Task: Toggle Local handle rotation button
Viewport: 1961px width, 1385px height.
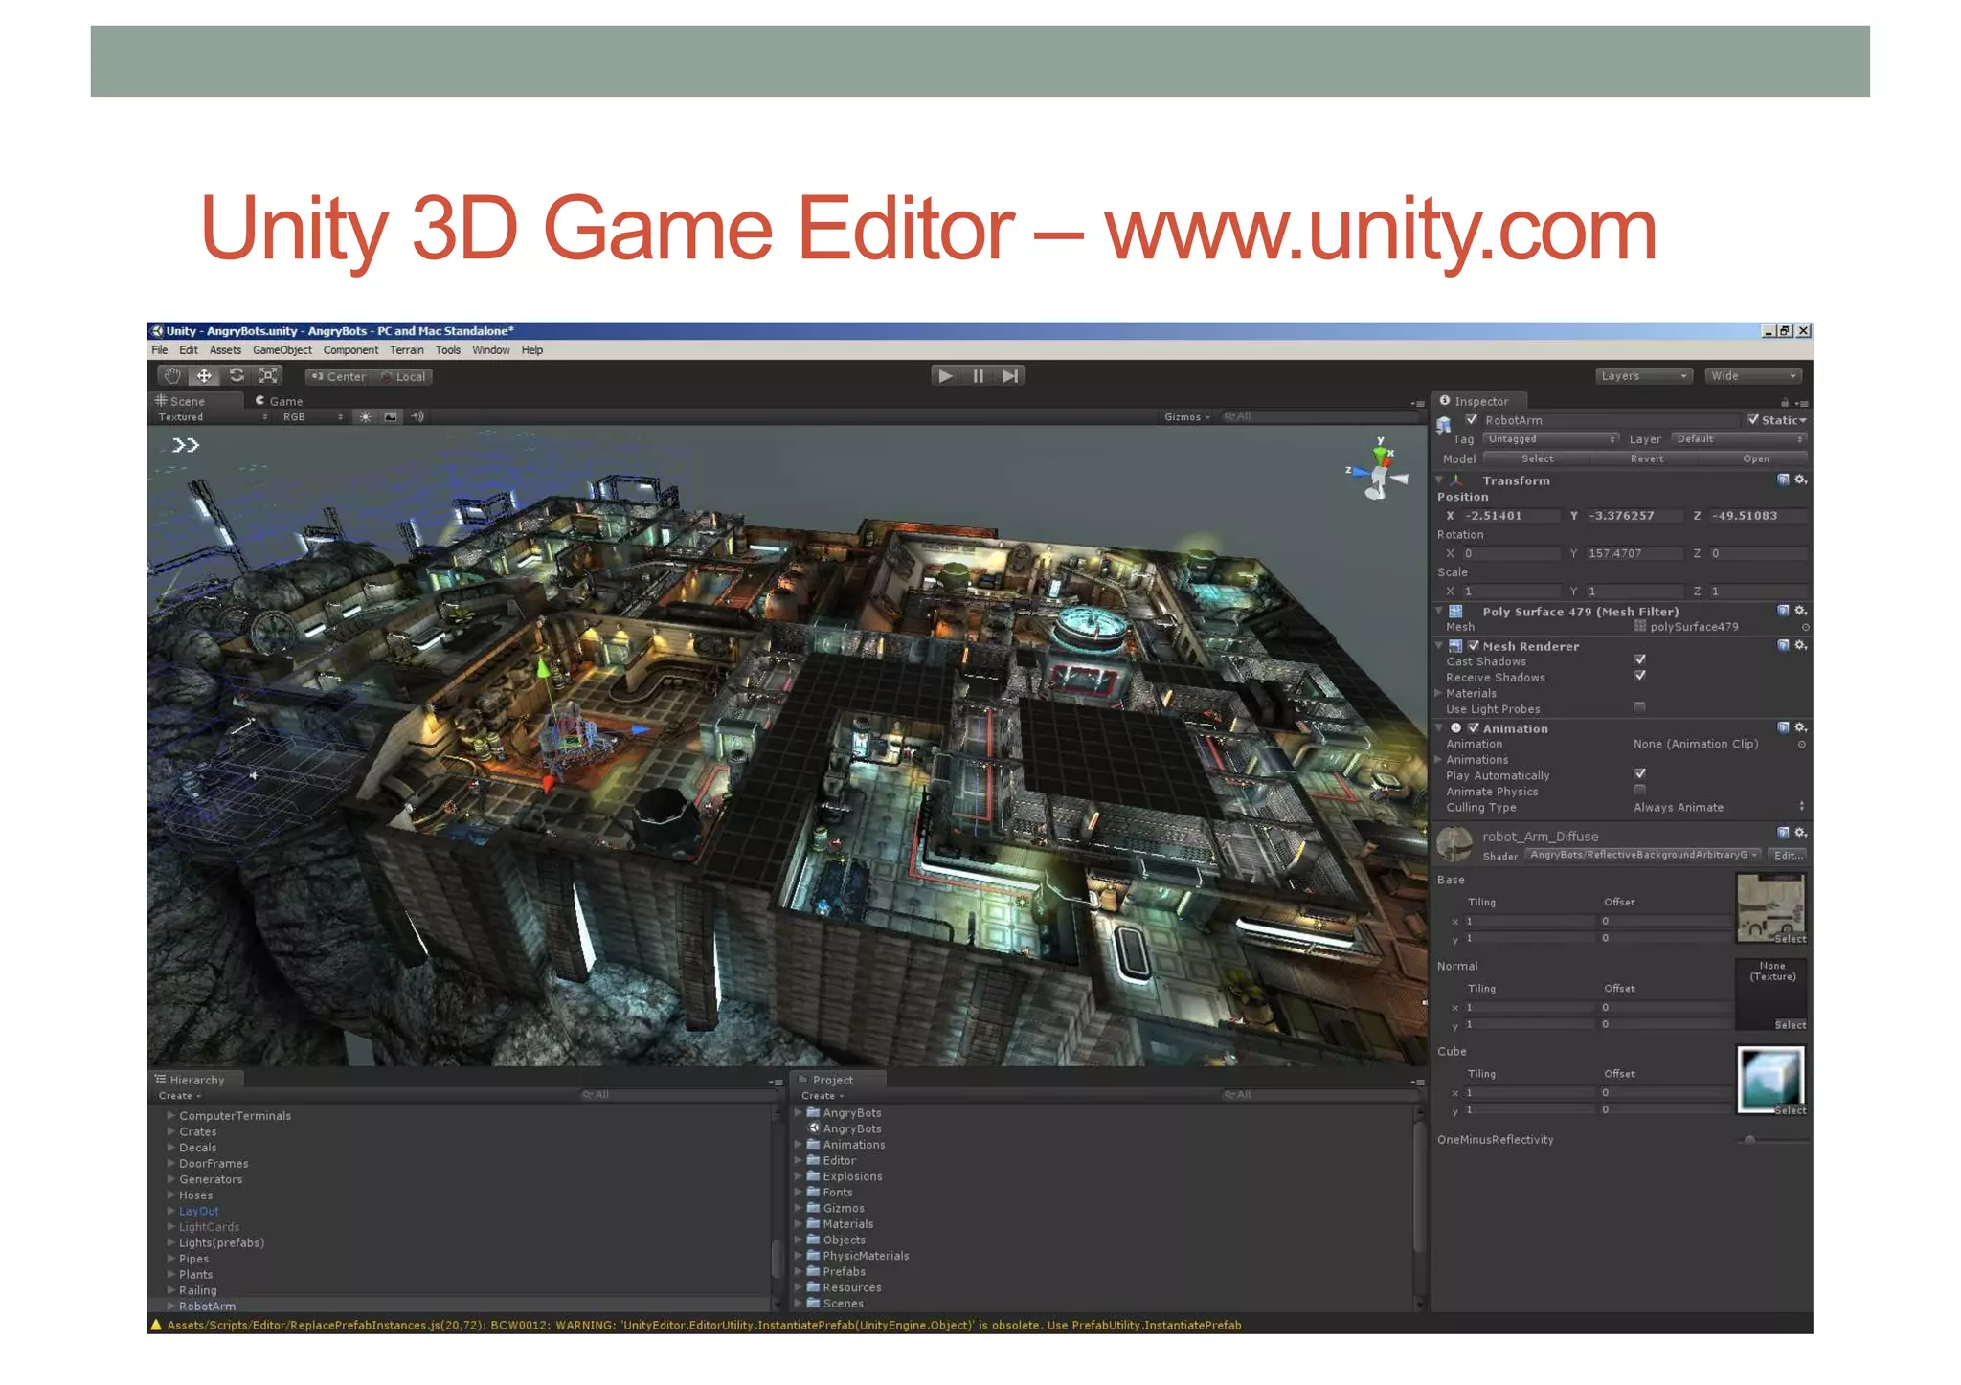Action: pos(403,376)
